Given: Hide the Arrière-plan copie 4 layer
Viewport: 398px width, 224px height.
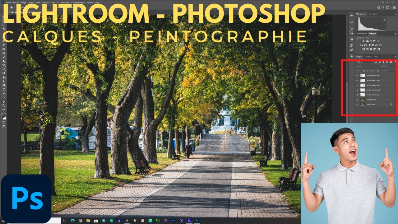Looking at the screenshot, I should click(x=357, y=80).
